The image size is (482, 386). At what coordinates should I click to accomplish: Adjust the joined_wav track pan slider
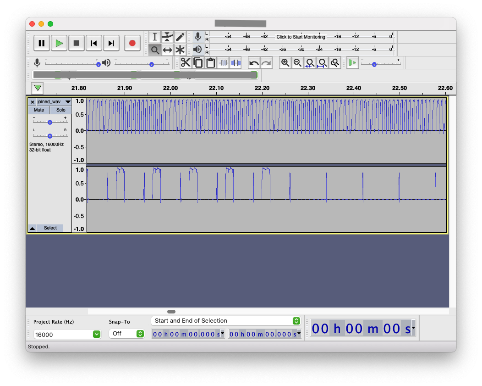click(50, 136)
